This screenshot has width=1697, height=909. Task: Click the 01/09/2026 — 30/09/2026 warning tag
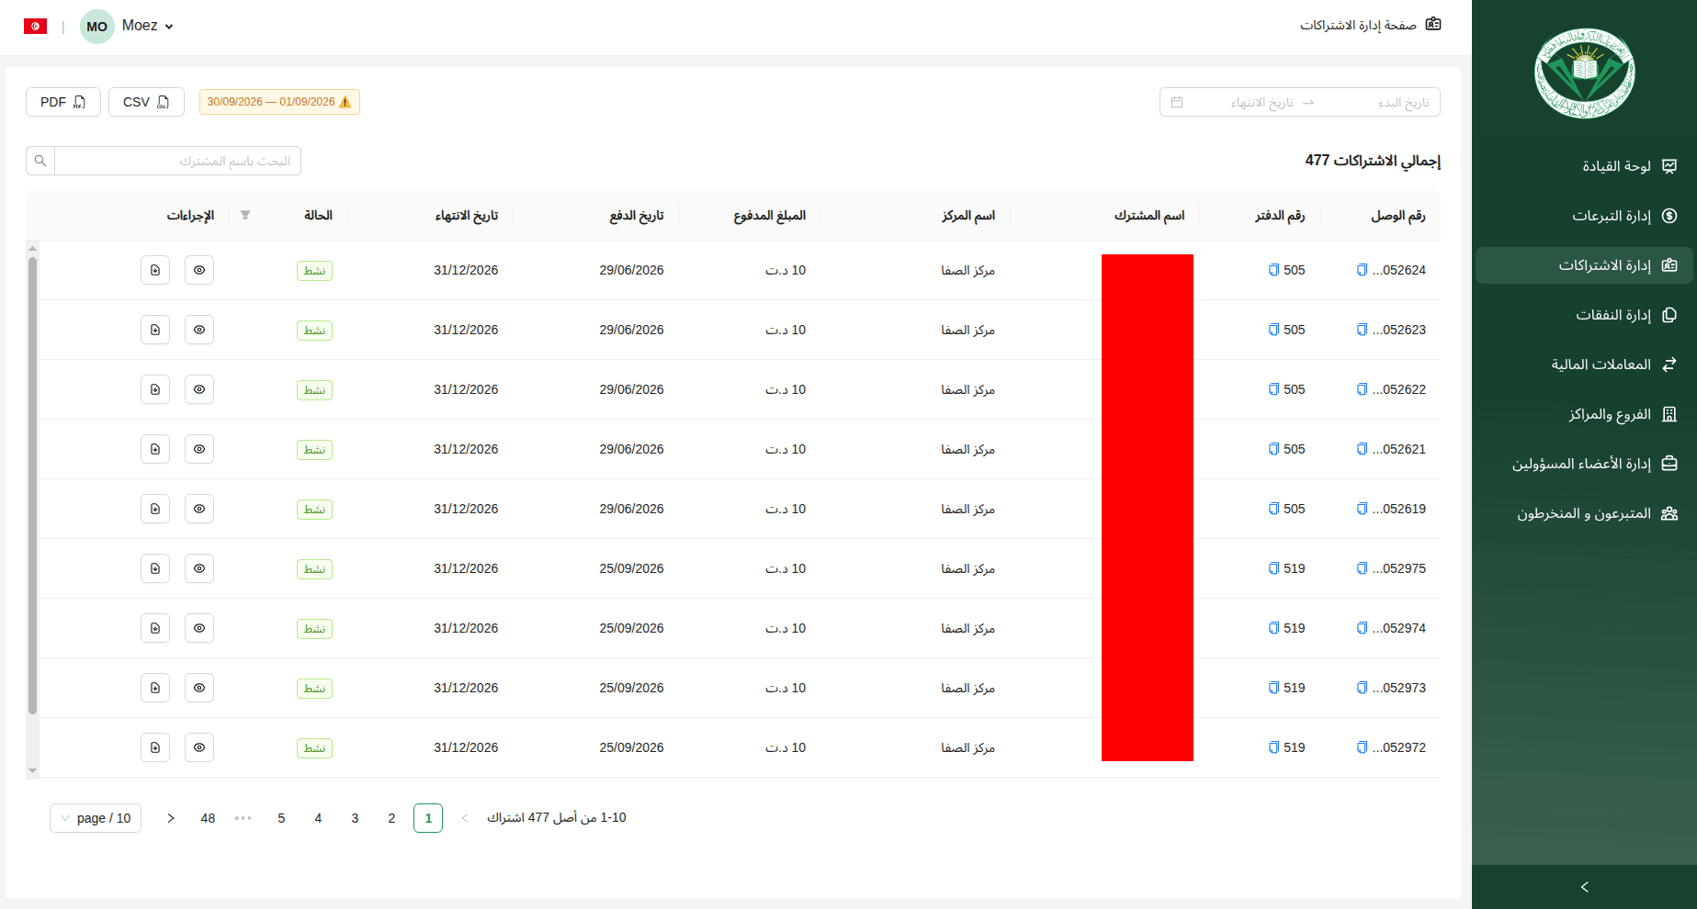click(x=279, y=102)
